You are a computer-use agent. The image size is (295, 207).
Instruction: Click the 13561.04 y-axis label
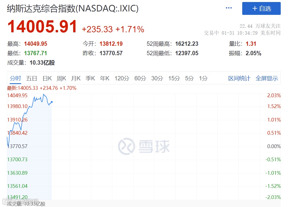pyautogui.click(x=17, y=186)
